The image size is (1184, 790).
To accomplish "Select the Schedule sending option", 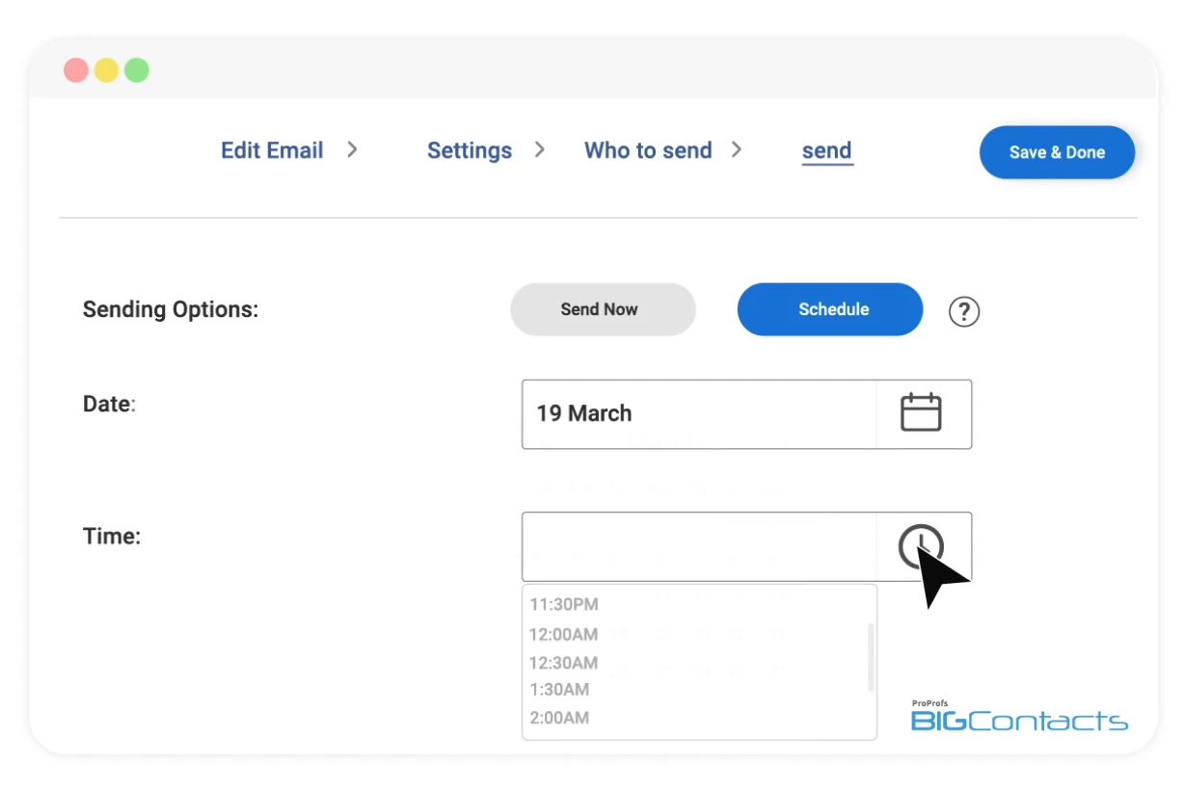I will coord(830,309).
